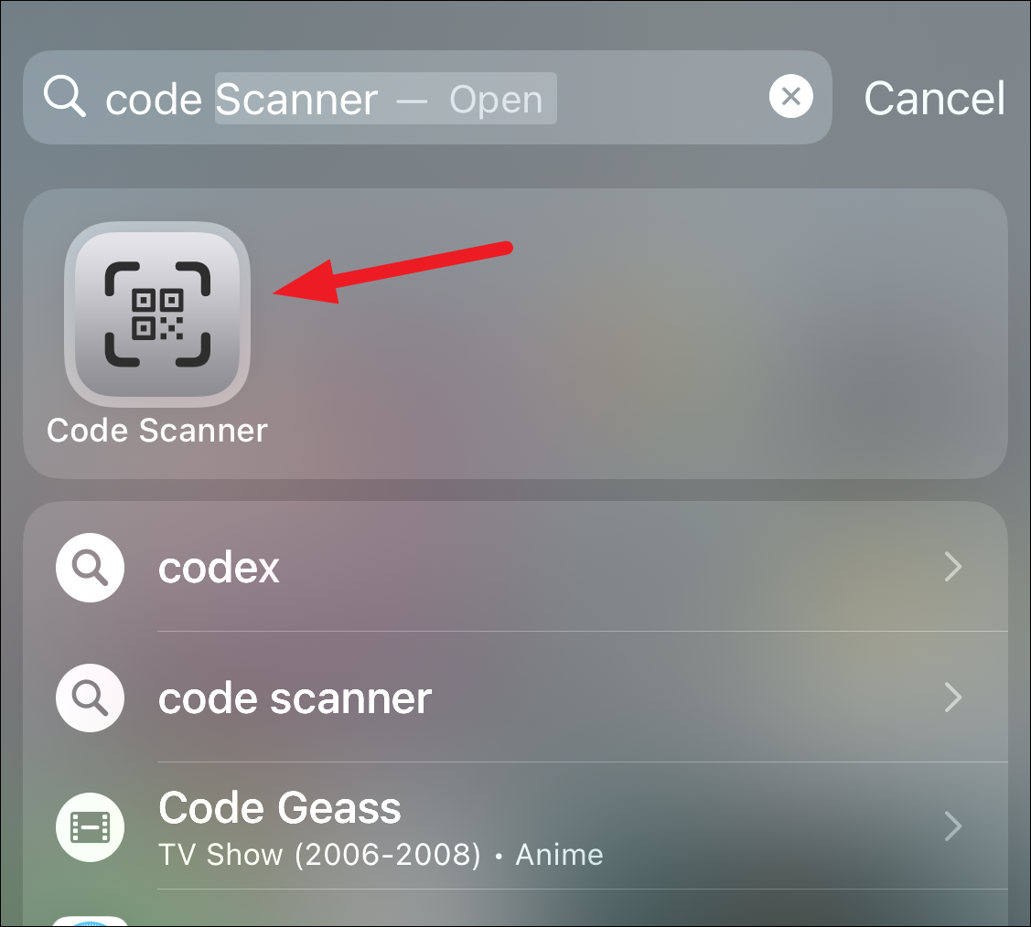The image size is (1031, 927).
Task: Expand the codex suggestion chevron
Action: coord(953,567)
